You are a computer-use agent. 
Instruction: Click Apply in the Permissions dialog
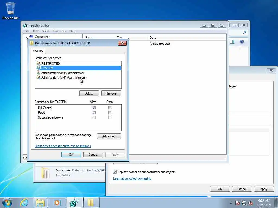click(115, 155)
